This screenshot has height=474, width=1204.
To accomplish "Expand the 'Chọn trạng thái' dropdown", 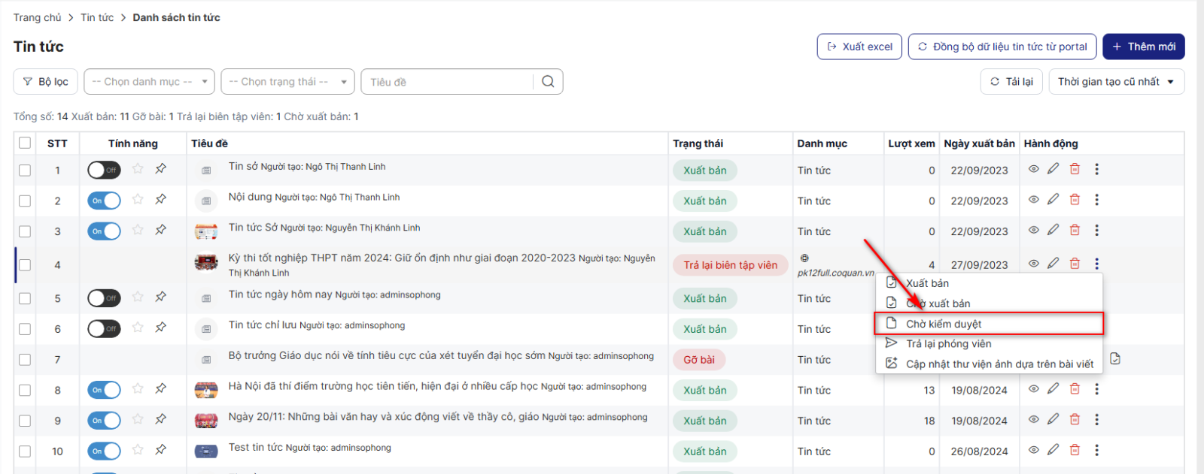I will pos(287,82).
